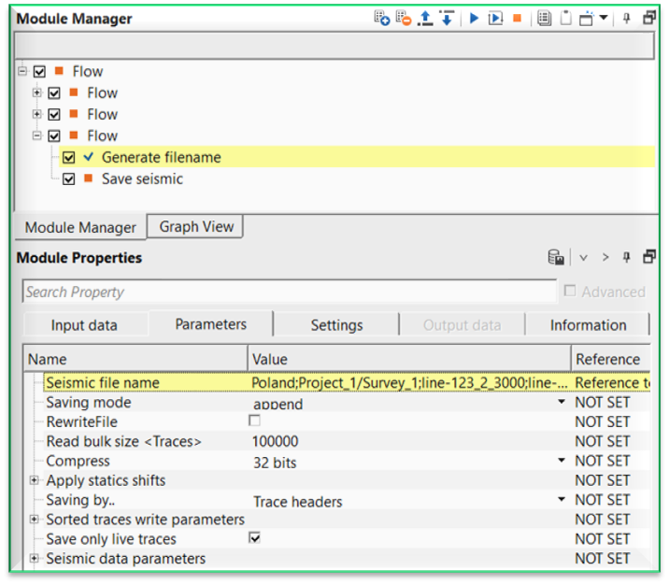Screen dimensions: 669x585
Task: Open the Settings tab
Action: [336, 325]
